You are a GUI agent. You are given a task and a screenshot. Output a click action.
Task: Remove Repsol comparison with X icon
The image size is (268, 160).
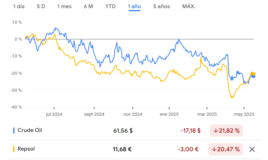pos(252,149)
